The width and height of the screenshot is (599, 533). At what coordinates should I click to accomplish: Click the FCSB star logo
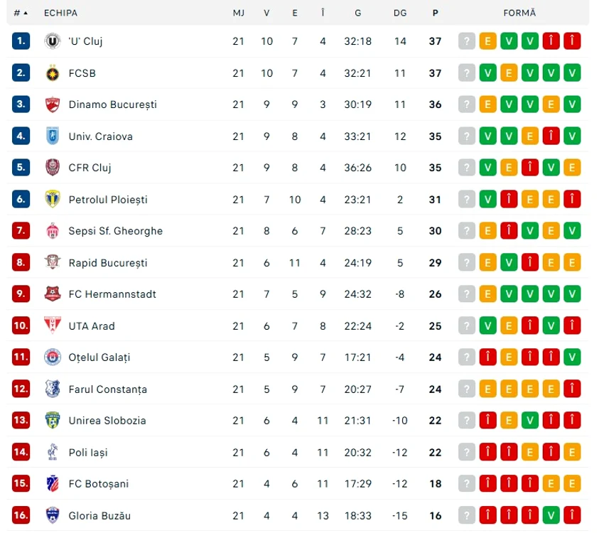point(53,73)
